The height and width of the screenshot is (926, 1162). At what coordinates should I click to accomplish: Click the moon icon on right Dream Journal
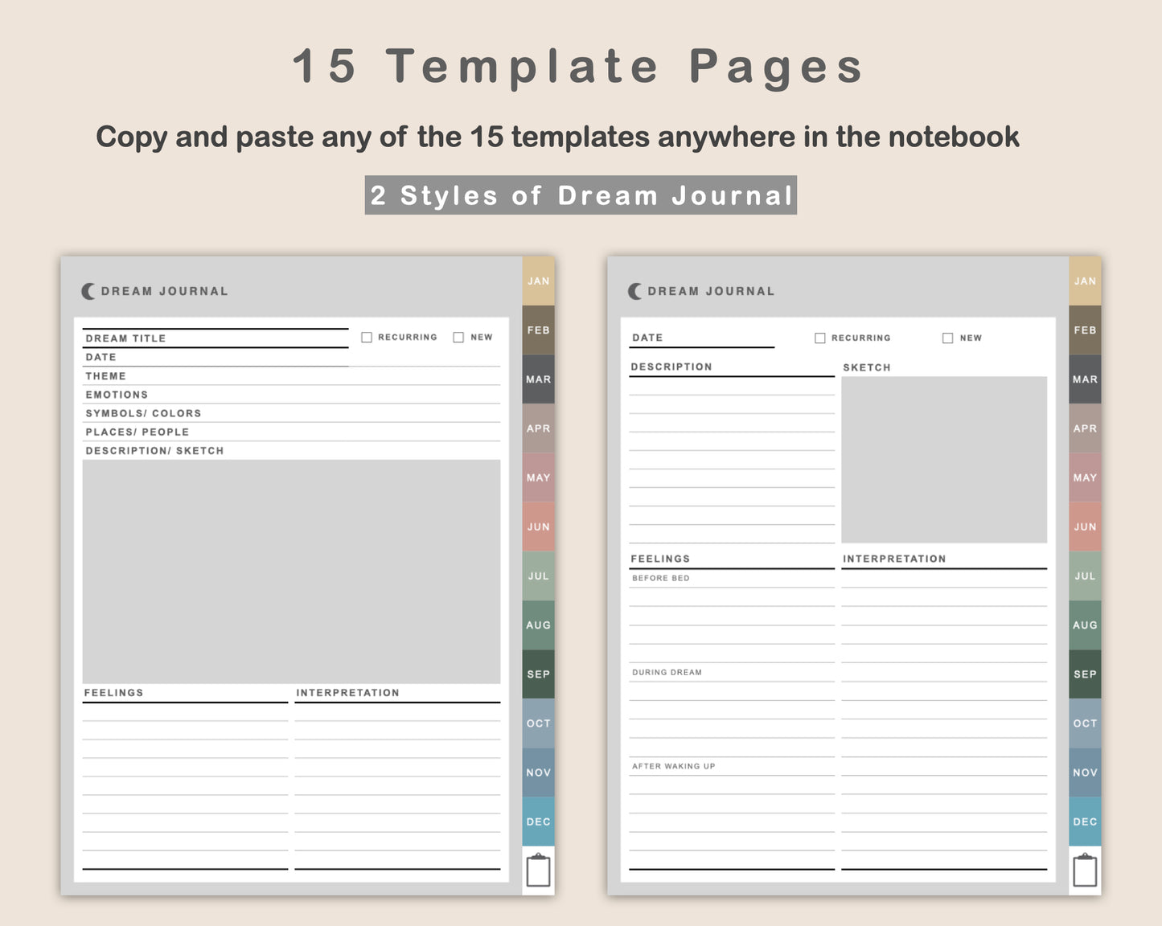coord(635,291)
